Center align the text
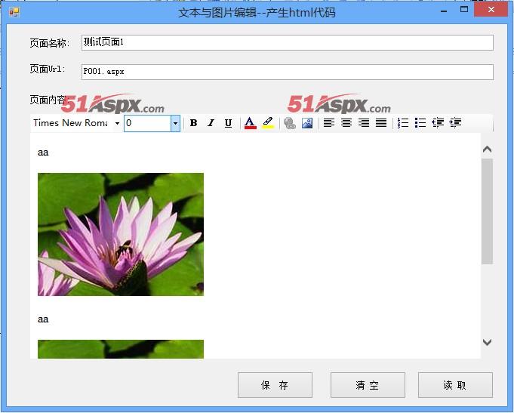 [346, 123]
